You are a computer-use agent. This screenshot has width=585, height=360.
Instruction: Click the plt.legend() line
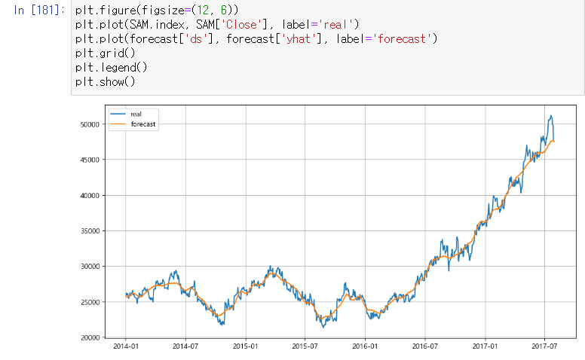pyautogui.click(x=111, y=68)
